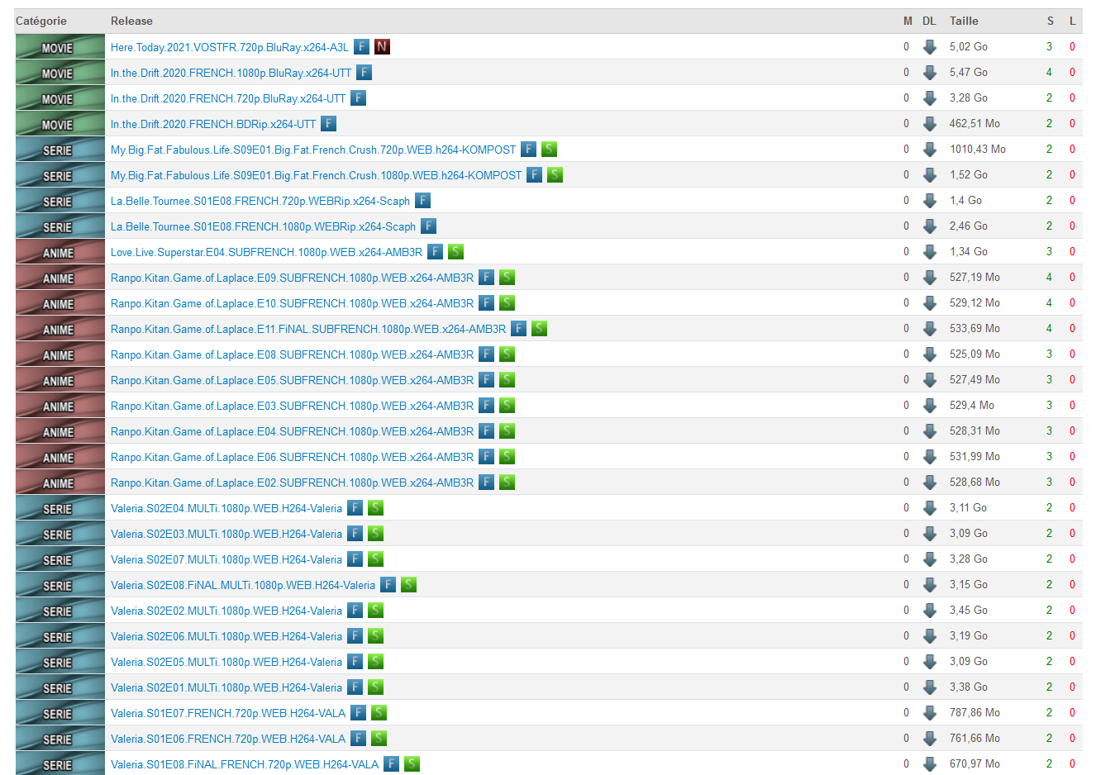Download Valeria.S02E04 arrow icon
This screenshot has width=1096, height=775.
pos(929,508)
